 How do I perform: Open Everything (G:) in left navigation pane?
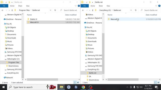coord(12,73)
